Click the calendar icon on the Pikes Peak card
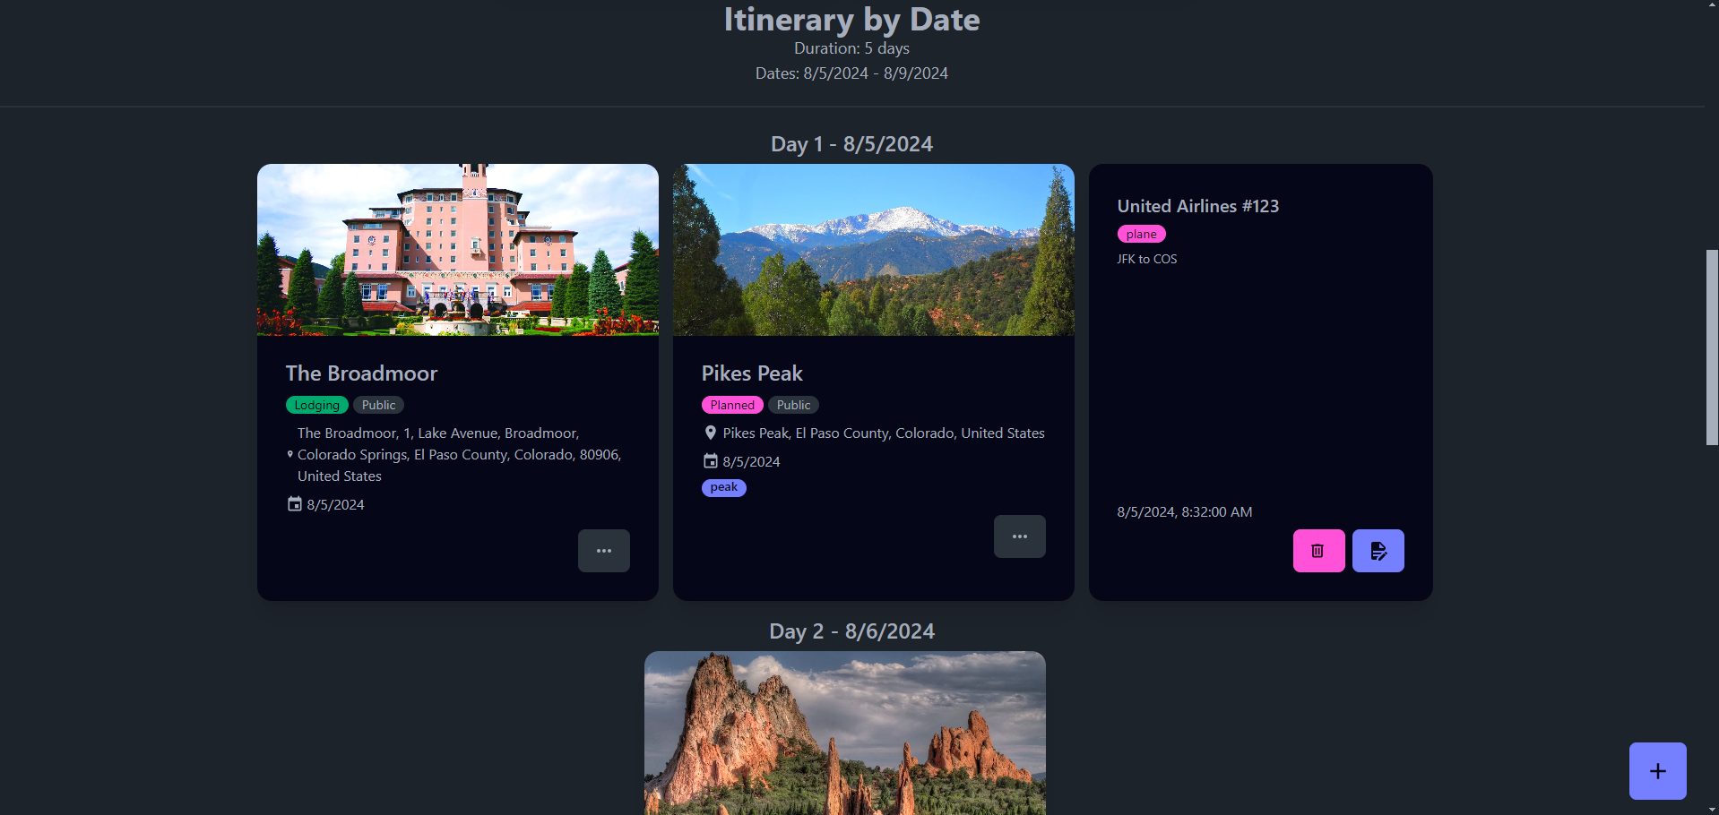The width and height of the screenshot is (1719, 815). pyautogui.click(x=711, y=461)
